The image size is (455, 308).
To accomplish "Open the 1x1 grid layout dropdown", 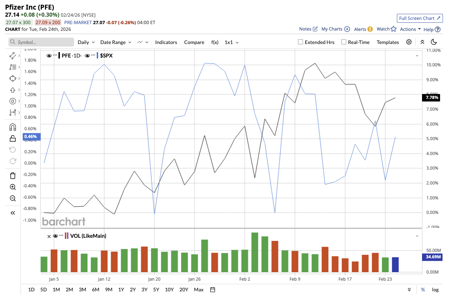I will [232, 42].
